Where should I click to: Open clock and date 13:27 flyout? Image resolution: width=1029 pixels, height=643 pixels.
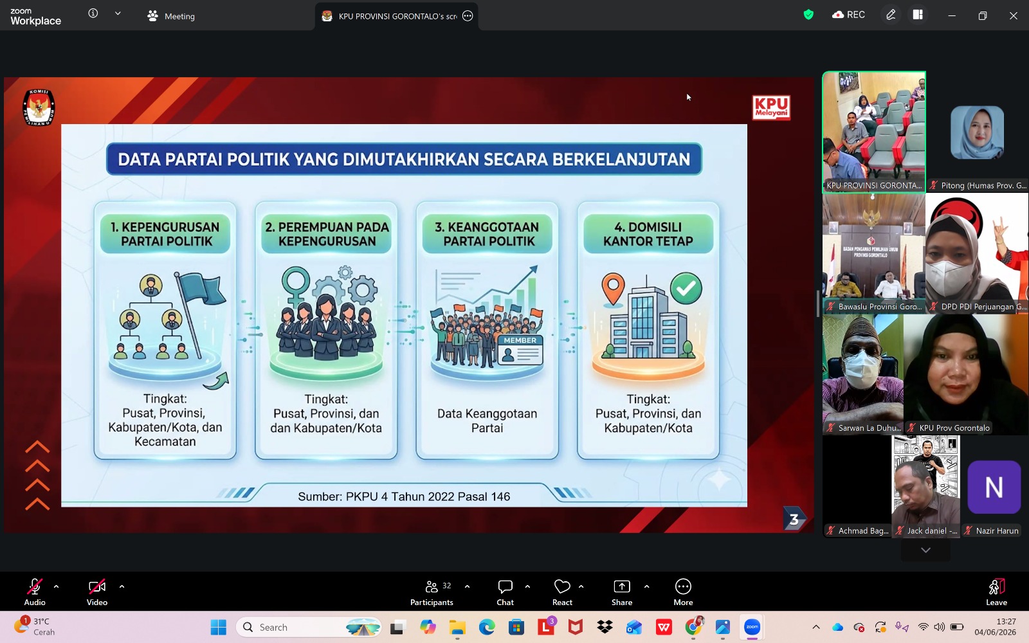tap(995, 627)
